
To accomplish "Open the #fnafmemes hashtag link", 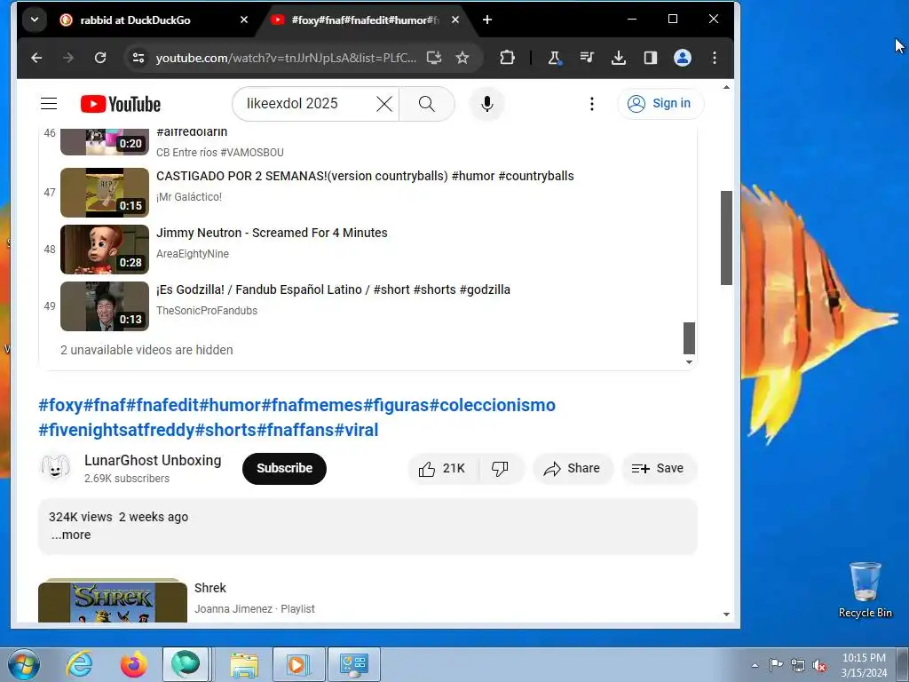I will coord(312,405).
